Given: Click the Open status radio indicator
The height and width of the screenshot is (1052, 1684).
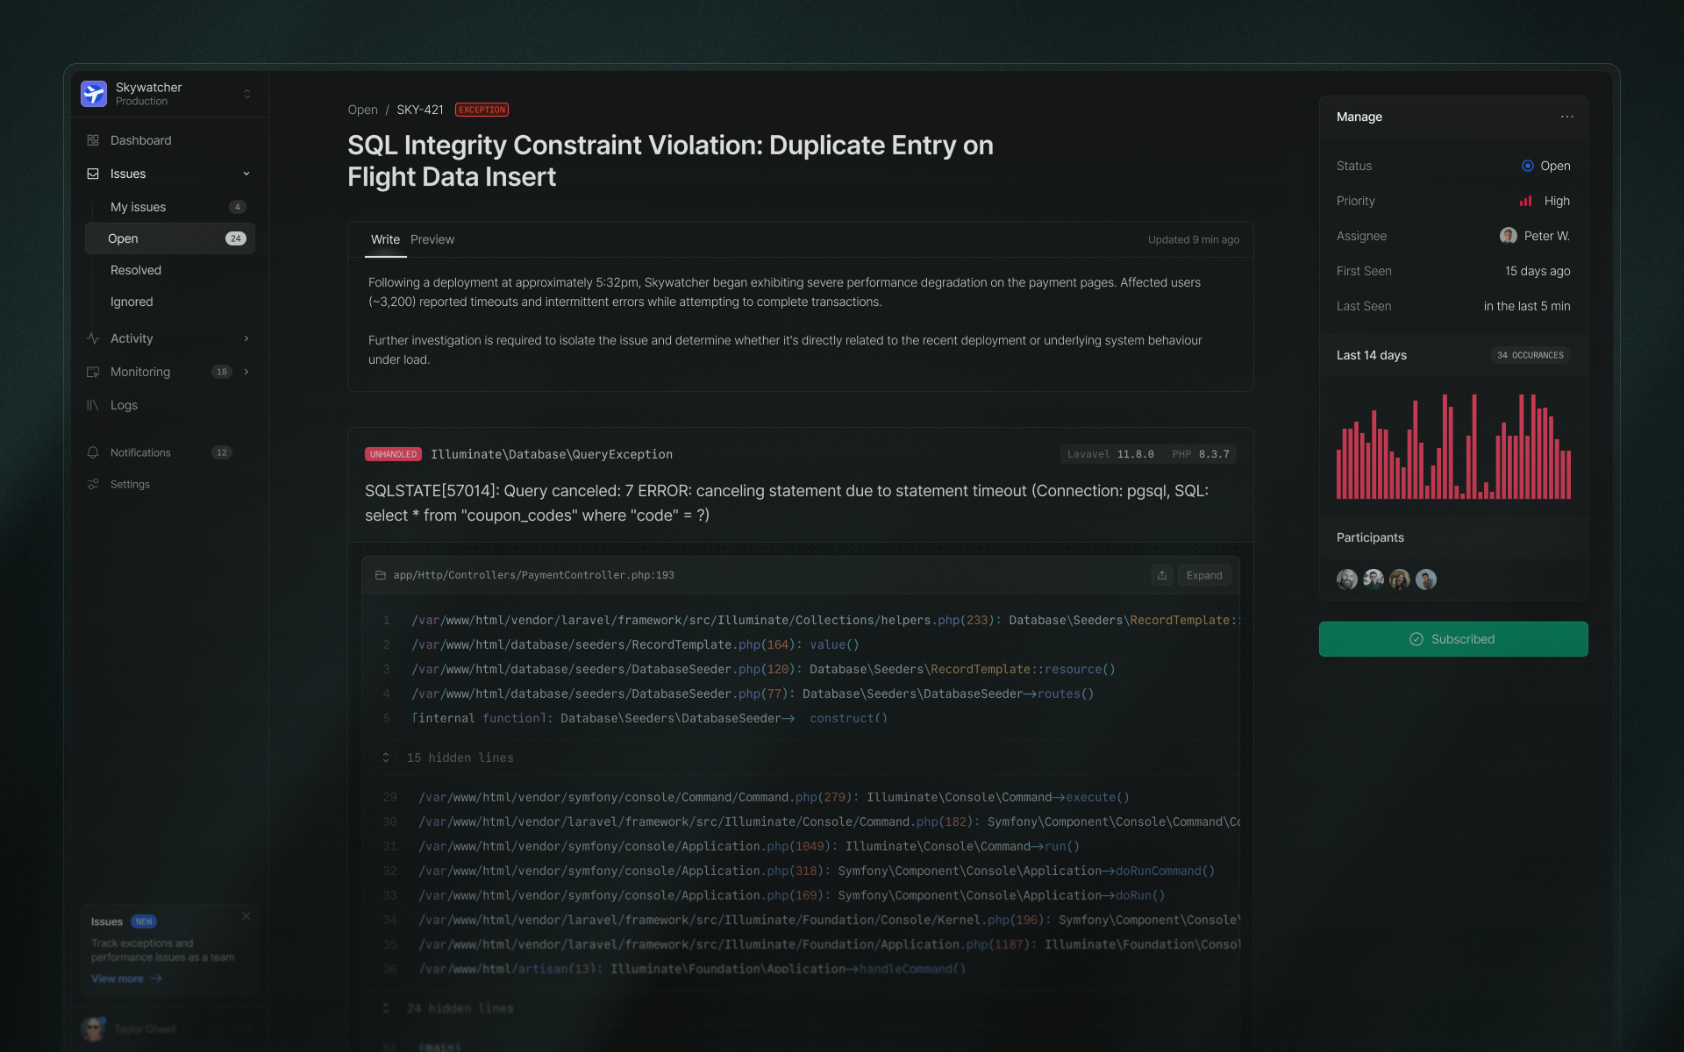Looking at the screenshot, I should (1527, 166).
